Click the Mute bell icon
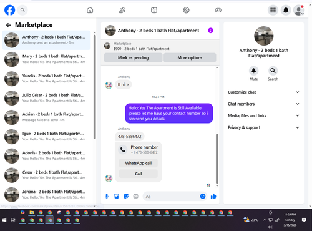Viewport: 312px width, 231px height. click(x=253, y=71)
